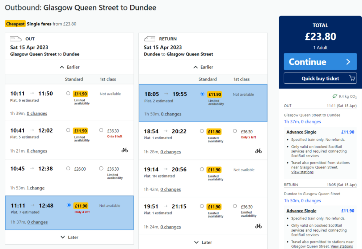Click the Quick buy ticket button
This screenshot has width=362, height=249.
[x=320, y=78]
